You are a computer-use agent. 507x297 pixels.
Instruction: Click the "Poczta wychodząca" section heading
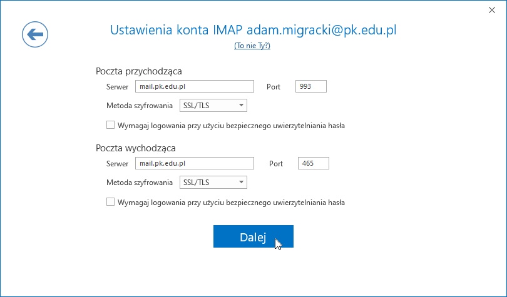pyautogui.click(x=136, y=148)
